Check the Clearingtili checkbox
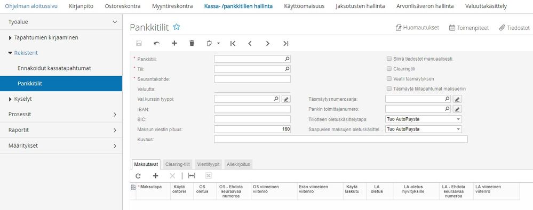 389,69
